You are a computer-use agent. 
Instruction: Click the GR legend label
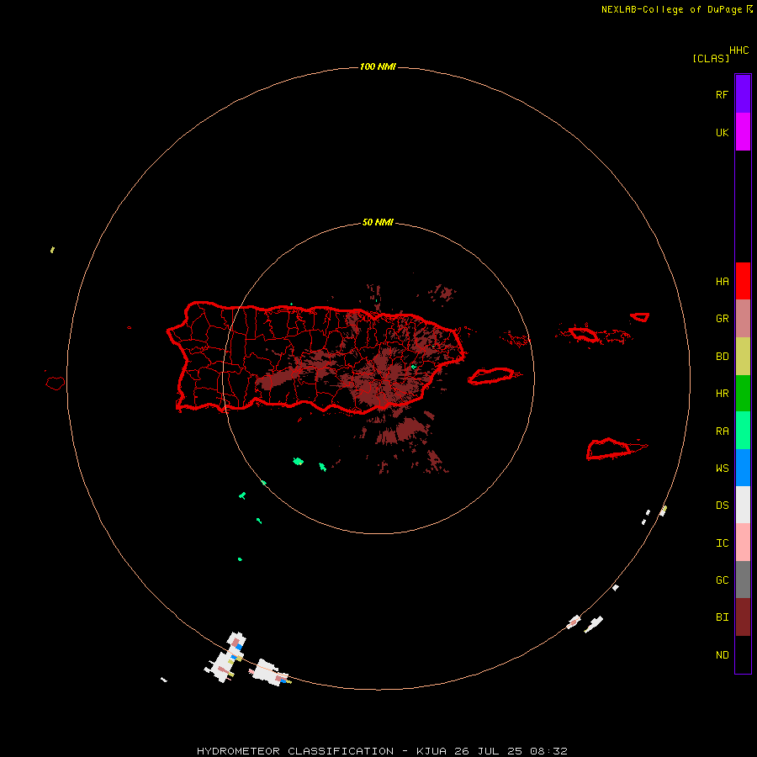click(x=722, y=319)
